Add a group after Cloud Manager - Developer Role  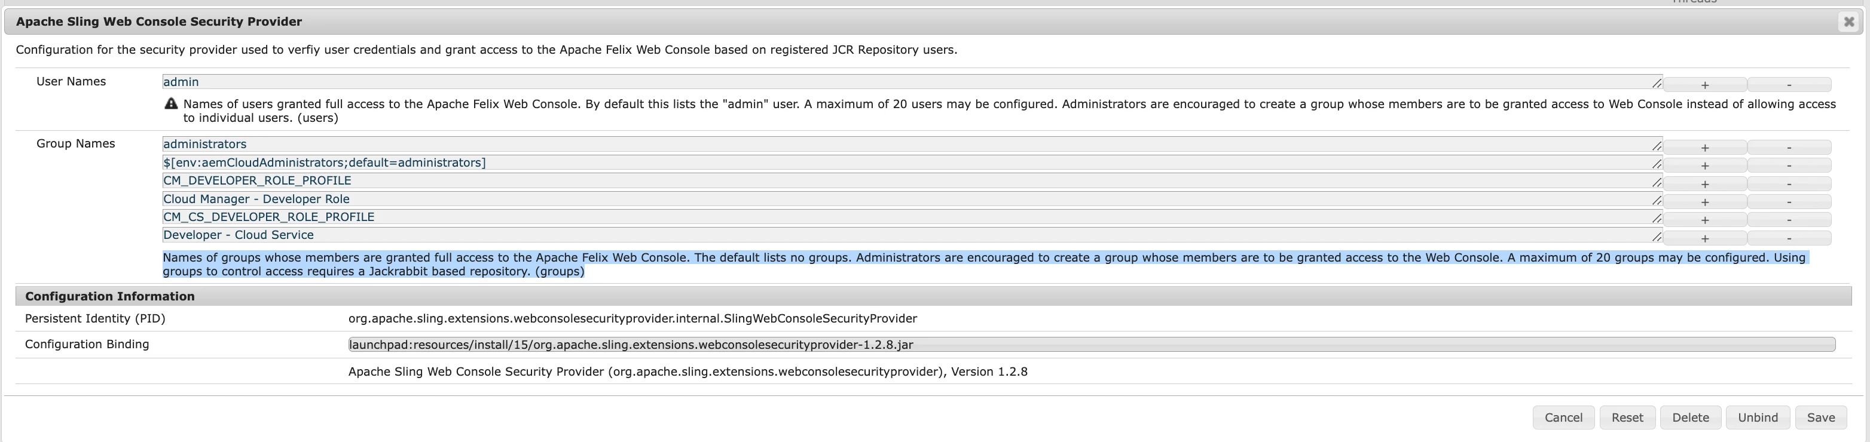coord(1704,202)
